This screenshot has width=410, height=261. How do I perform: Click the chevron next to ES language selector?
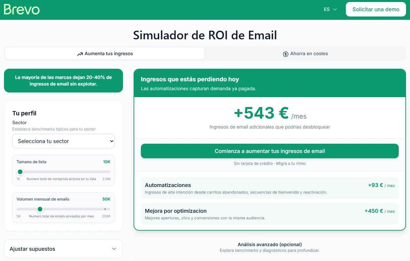tap(335, 9)
